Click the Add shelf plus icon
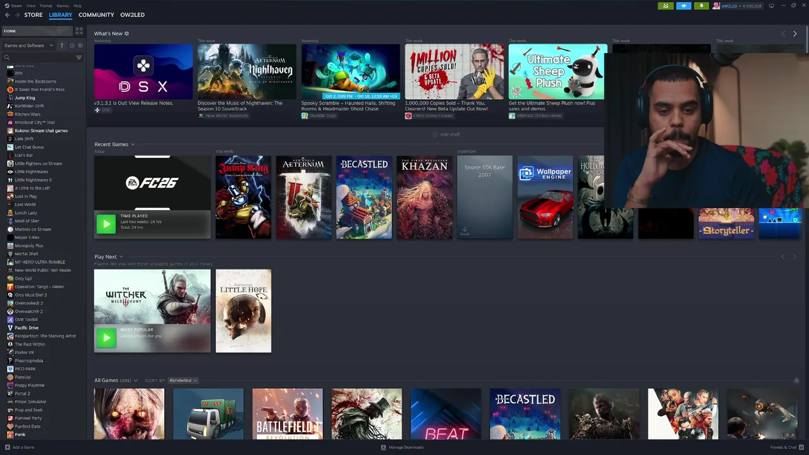Screen dimensions: 809x455 click(x=435, y=134)
